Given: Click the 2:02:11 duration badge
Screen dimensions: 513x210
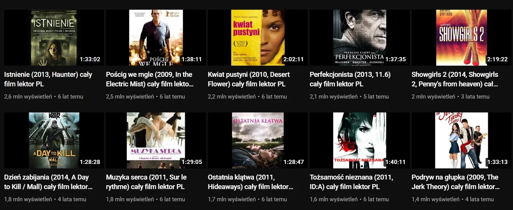Looking at the screenshot, I should point(294,59).
